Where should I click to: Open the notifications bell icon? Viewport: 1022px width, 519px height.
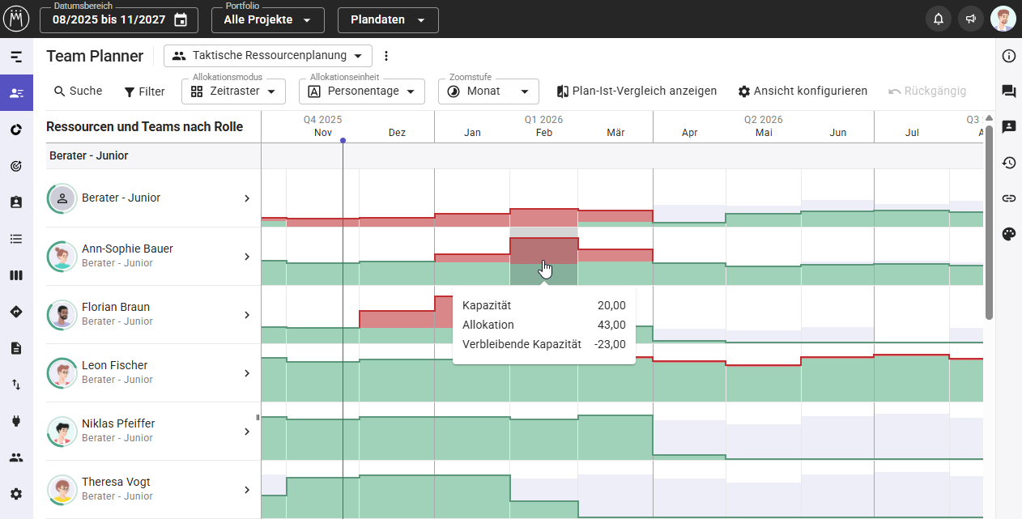click(939, 19)
